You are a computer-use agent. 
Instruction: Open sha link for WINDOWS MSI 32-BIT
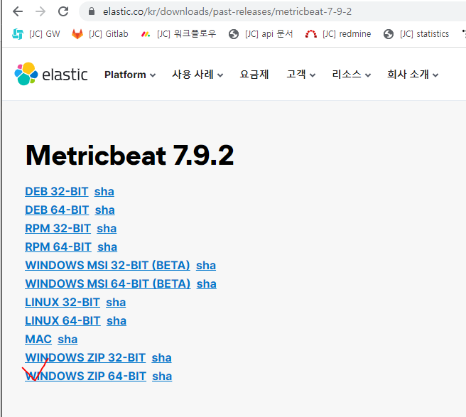click(206, 265)
